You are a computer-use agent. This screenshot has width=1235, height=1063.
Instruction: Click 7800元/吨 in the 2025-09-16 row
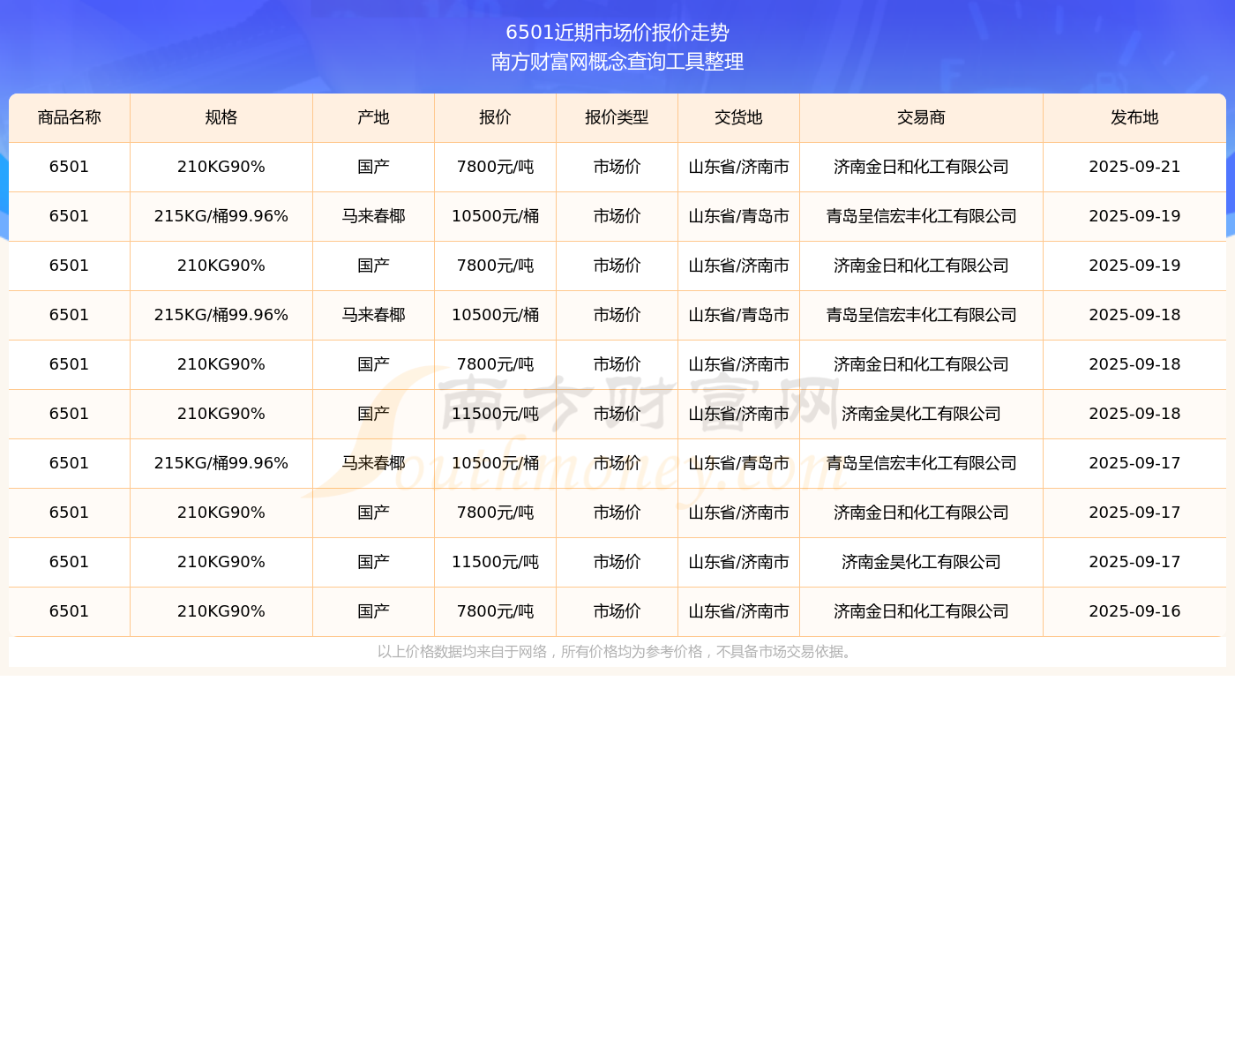(495, 611)
